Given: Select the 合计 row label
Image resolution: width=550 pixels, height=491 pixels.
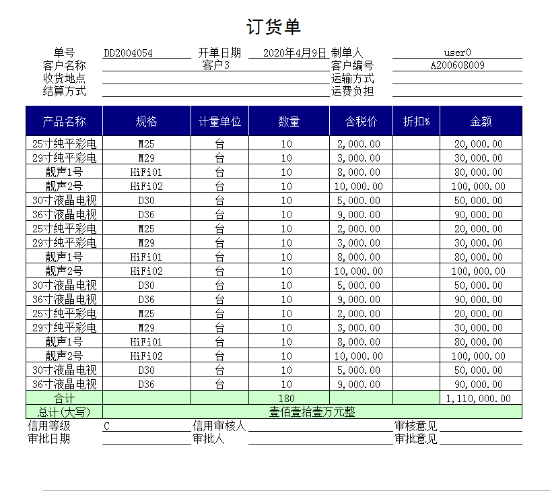Looking at the screenshot, I should (64, 398).
